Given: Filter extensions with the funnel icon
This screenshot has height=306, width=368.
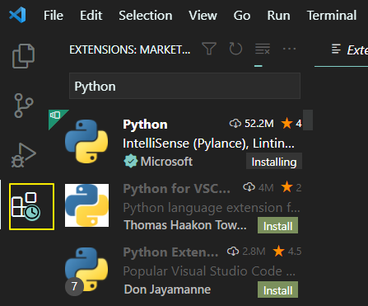Looking at the screenshot, I should tap(209, 49).
